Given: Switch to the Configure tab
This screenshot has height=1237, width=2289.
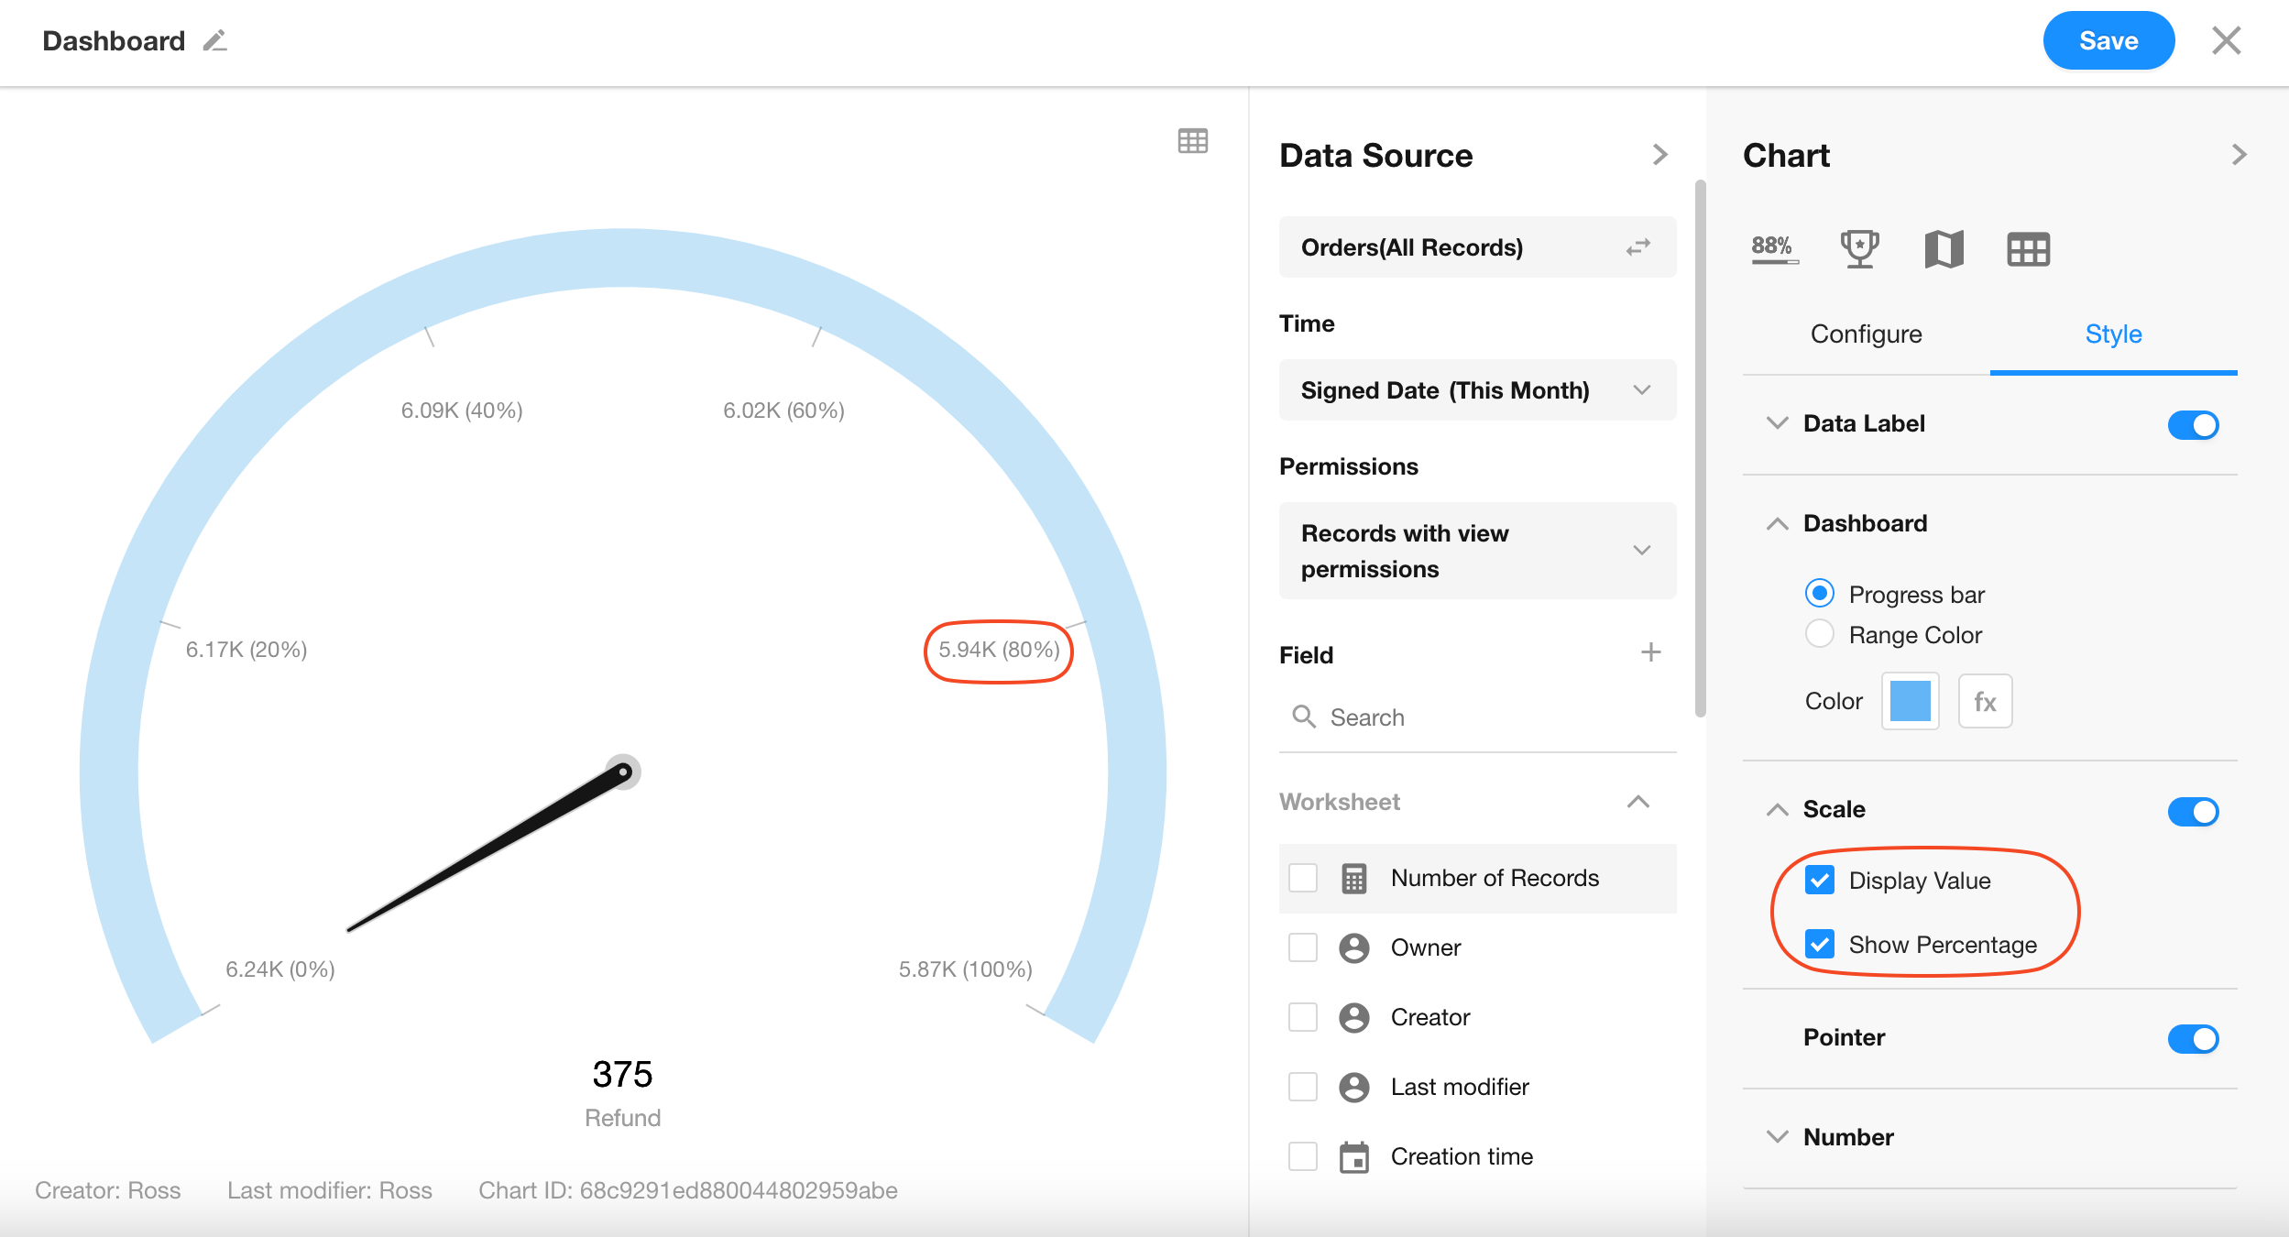Looking at the screenshot, I should [1866, 334].
